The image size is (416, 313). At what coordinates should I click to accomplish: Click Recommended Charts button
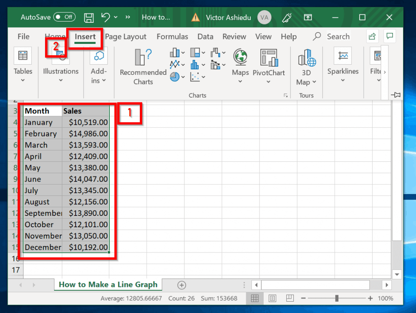[x=143, y=66]
